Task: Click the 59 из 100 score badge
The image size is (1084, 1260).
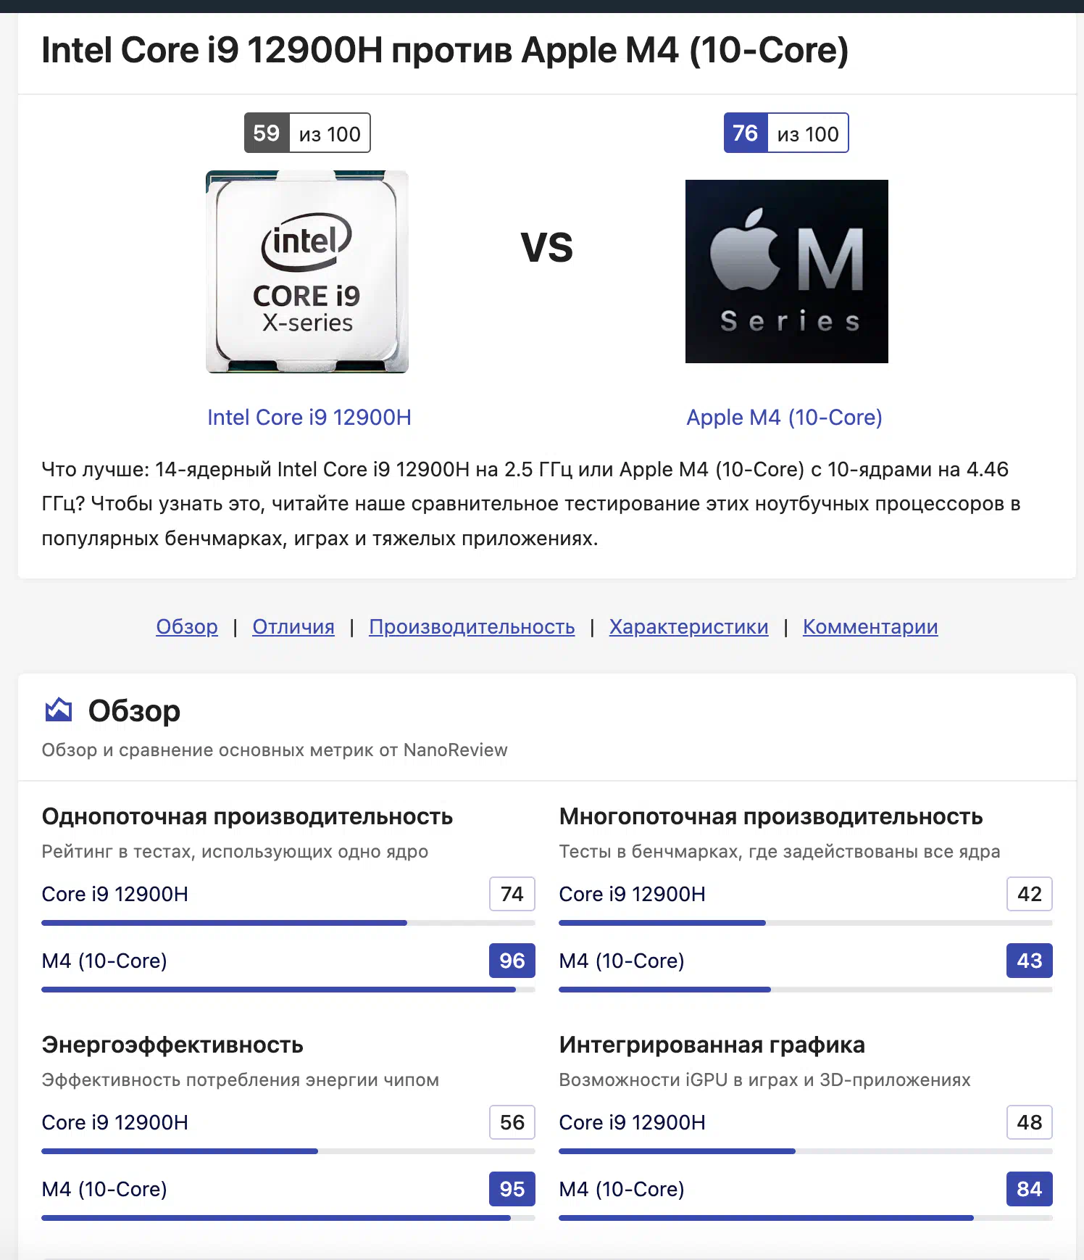Action: point(307,133)
